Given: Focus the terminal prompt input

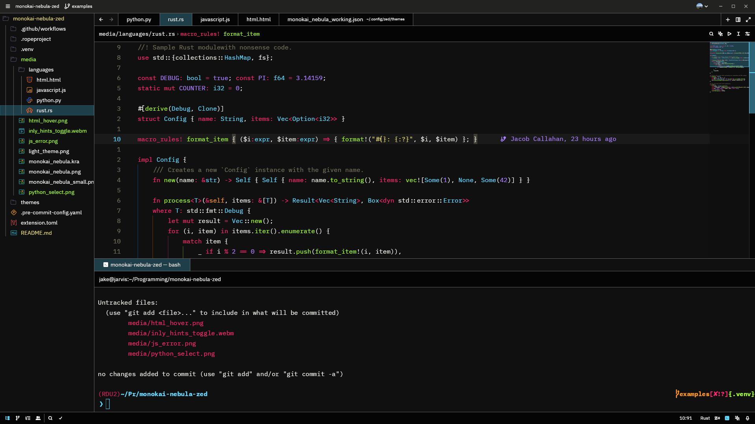Looking at the screenshot, I should click(108, 404).
